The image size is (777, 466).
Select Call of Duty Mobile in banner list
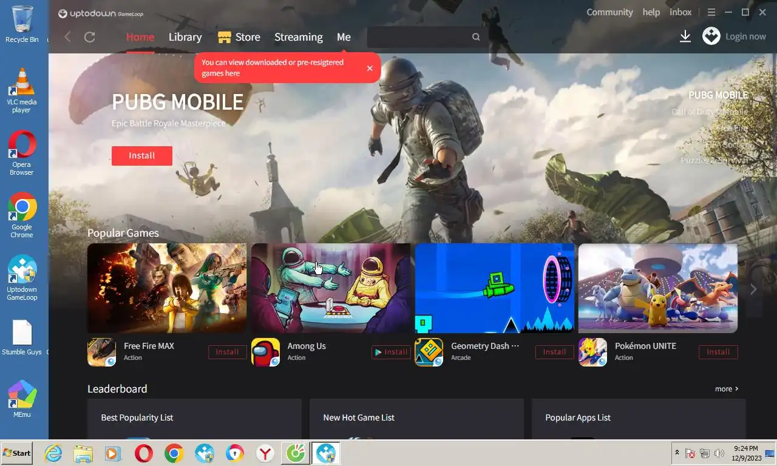710,112
